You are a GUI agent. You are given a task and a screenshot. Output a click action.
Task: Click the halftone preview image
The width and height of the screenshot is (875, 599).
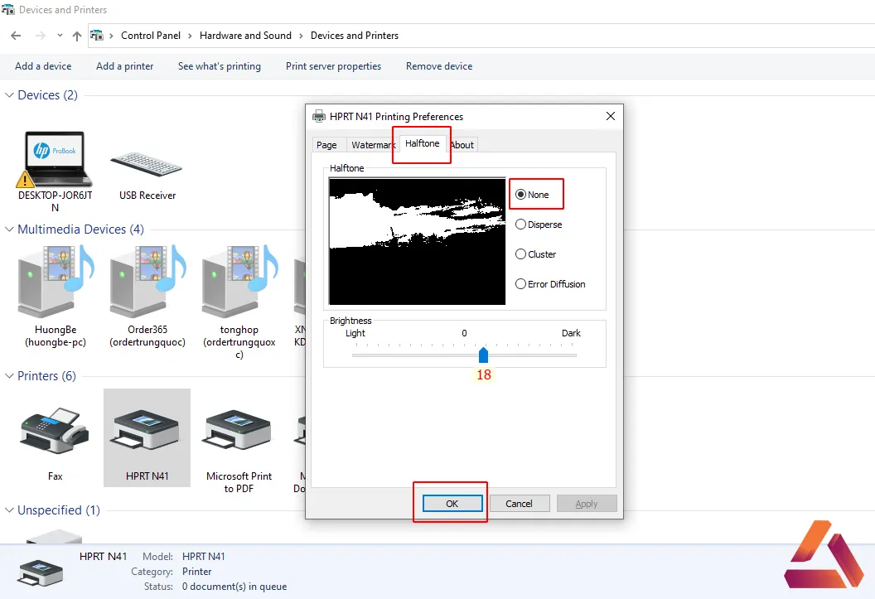pyautogui.click(x=417, y=241)
